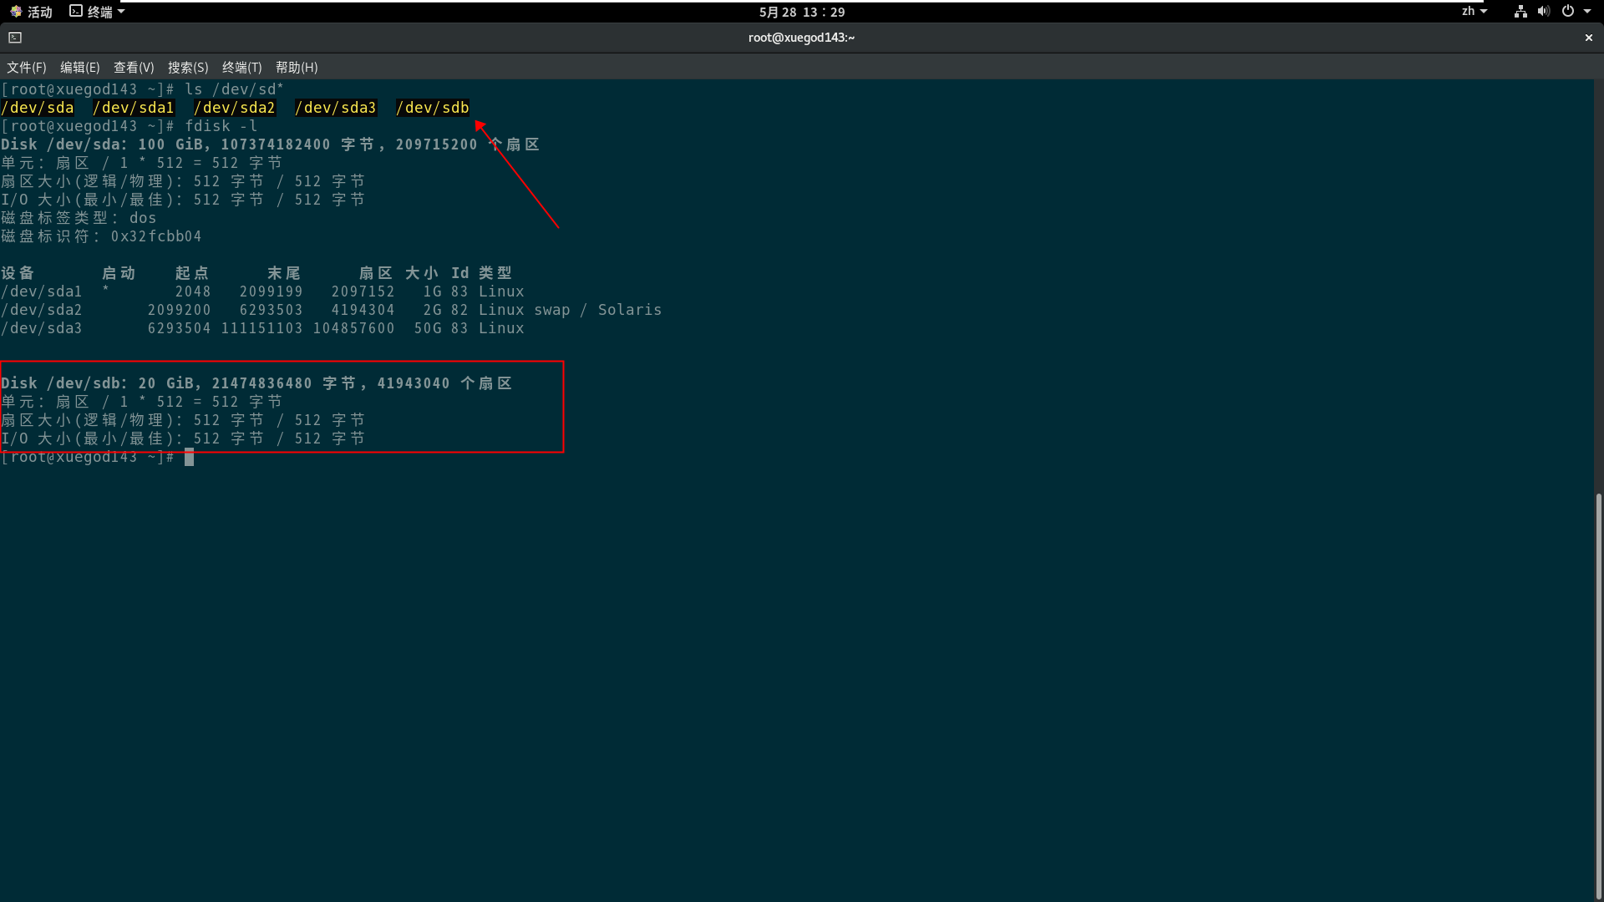Open the Terminal (终端) app menu
1604x902 pixels.
98,12
